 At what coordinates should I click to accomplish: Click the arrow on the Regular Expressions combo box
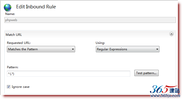coord(157,49)
